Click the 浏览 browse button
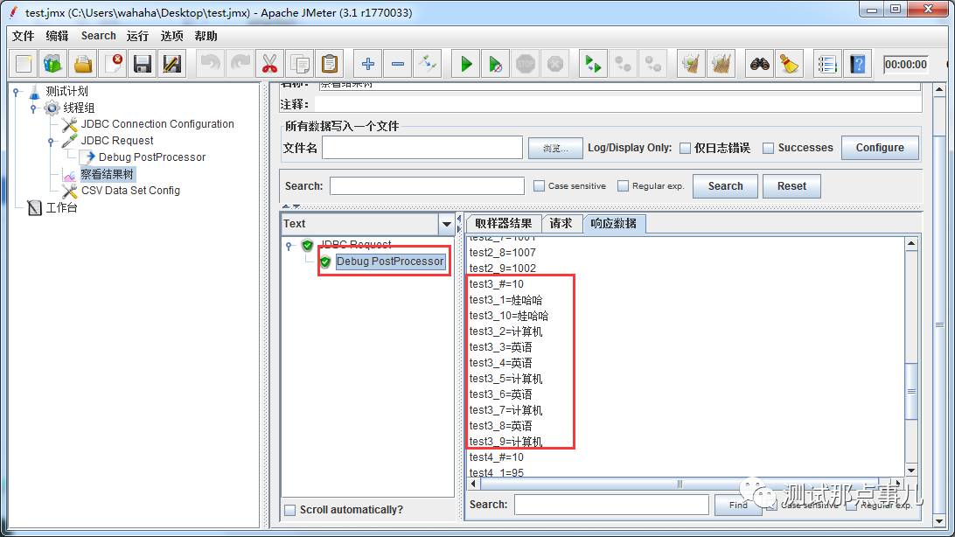Viewport: 955px width, 537px height. pos(555,148)
